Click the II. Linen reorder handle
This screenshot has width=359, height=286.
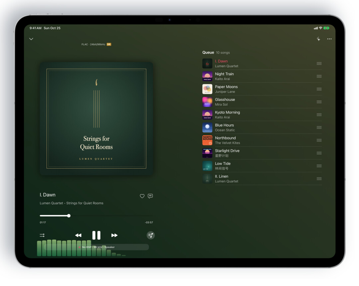tap(319, 179)
